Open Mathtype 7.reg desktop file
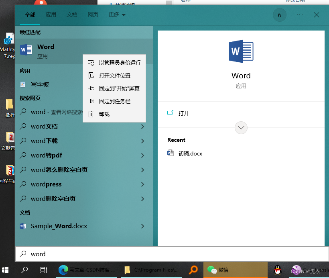The image size is (329, 278). point(8,46)
